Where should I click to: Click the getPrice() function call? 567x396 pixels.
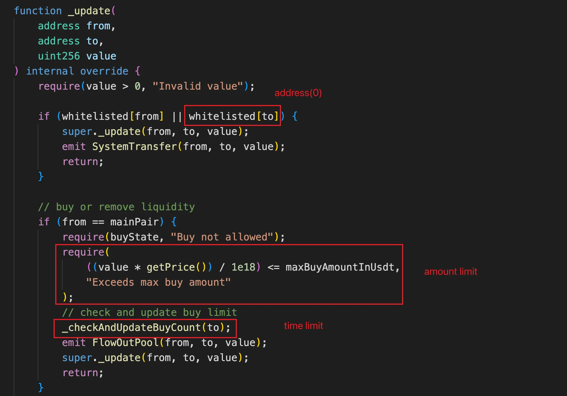[x=176, y=267]
